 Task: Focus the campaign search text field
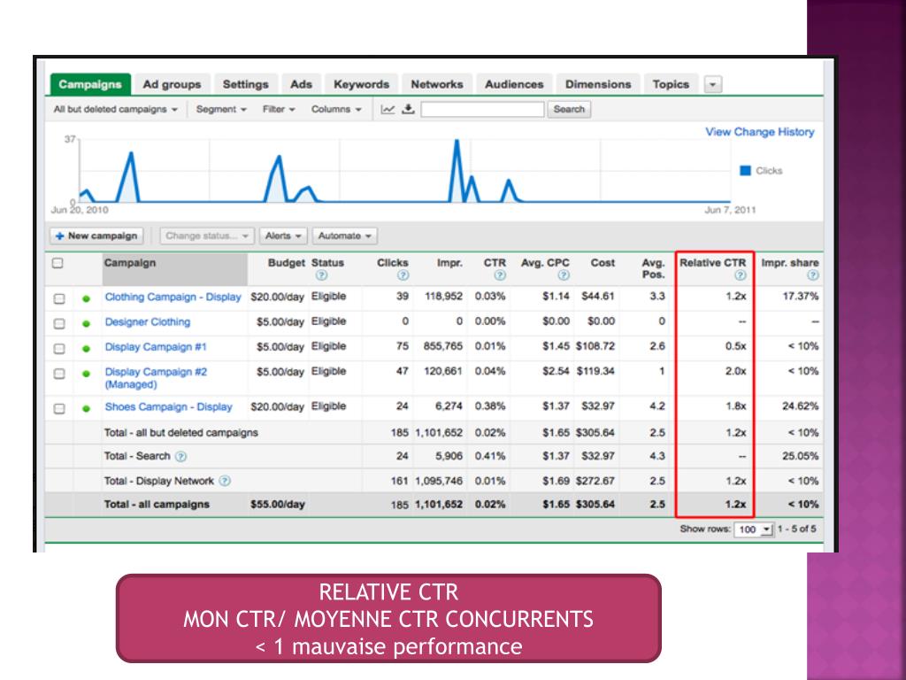click(x=482, y=109)
